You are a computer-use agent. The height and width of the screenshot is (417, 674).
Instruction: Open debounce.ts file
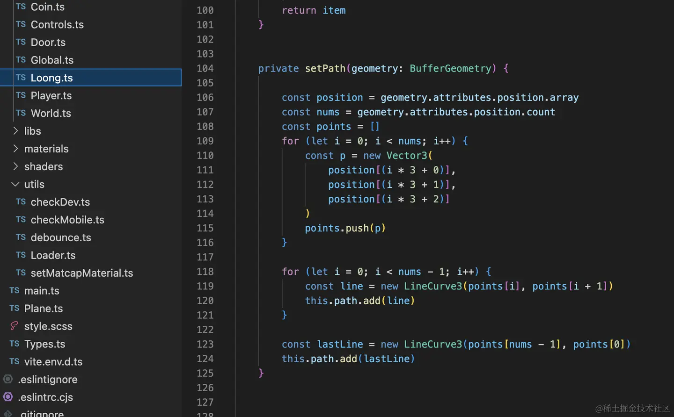pyautogui.click(x=61, y=238)
